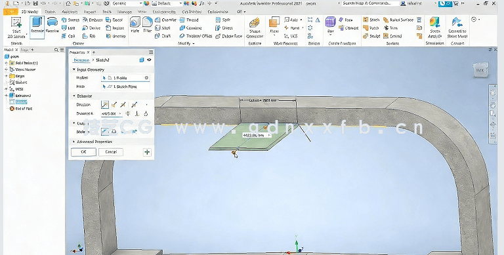Screen dimensions: 504x255
Task: Open the Stress Analysis tool
Action: (x=434, y=28)
